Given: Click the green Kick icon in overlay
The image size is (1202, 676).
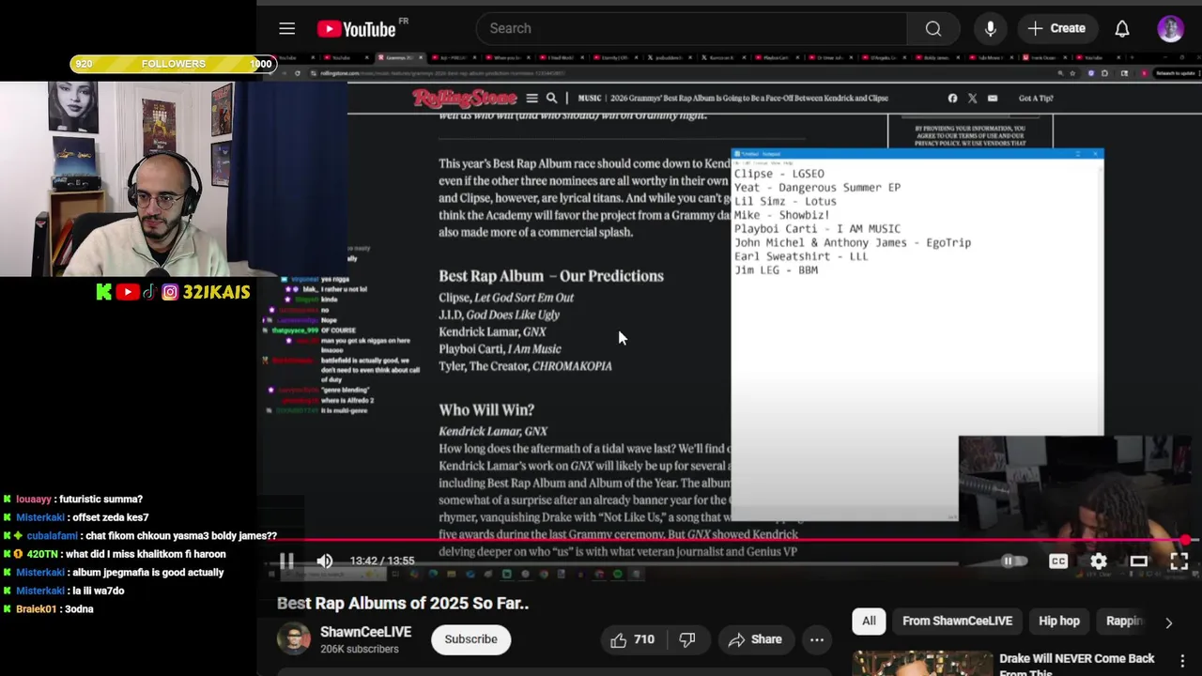Looking at the screenshot, I should point(104,292).
